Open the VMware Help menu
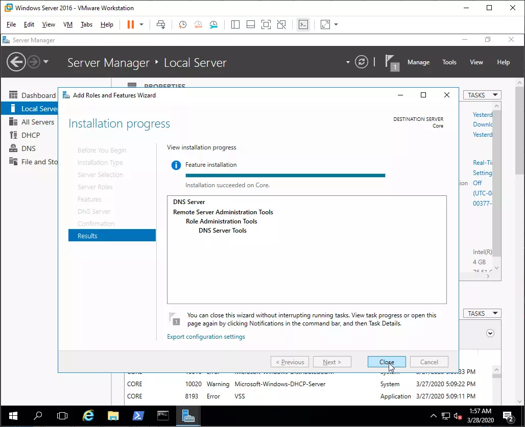This screenshot has width=525, height=427. tap(107, 24)
